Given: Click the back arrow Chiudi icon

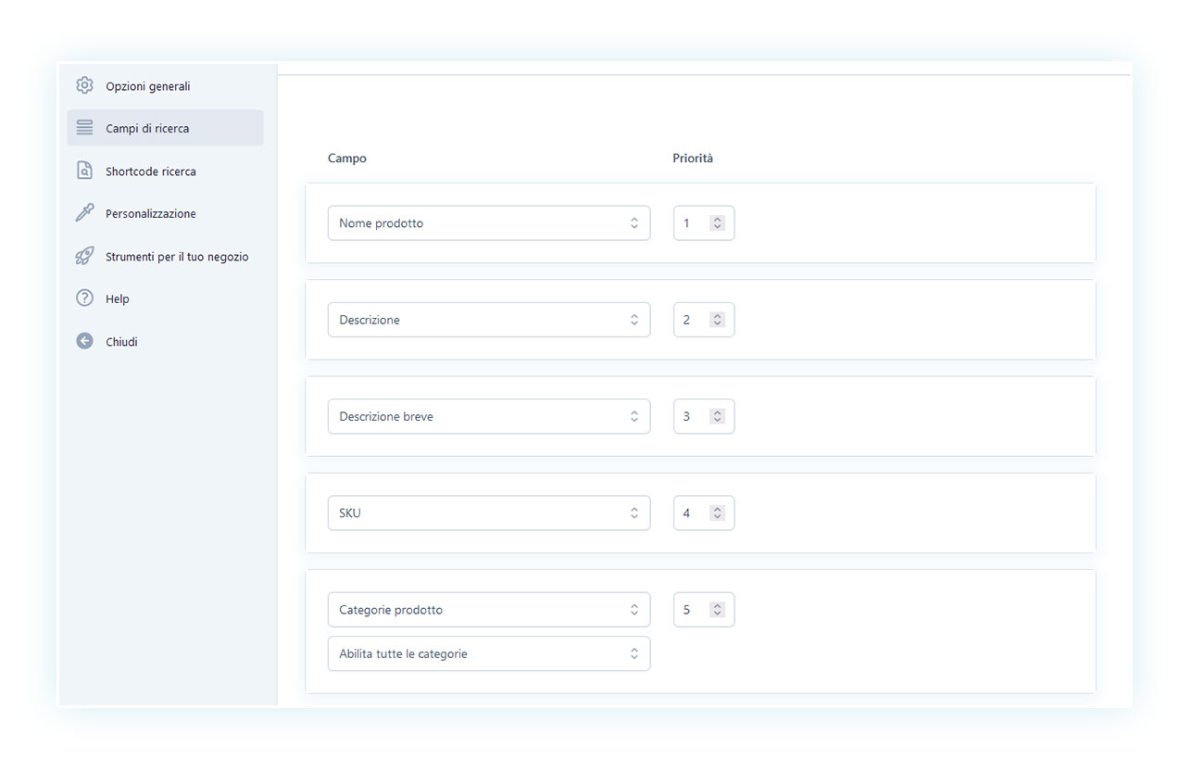Looking at the screenshot, I should [x=84, y=341].
